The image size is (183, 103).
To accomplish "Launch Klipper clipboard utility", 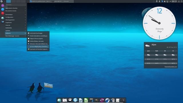I will point(38,39).
